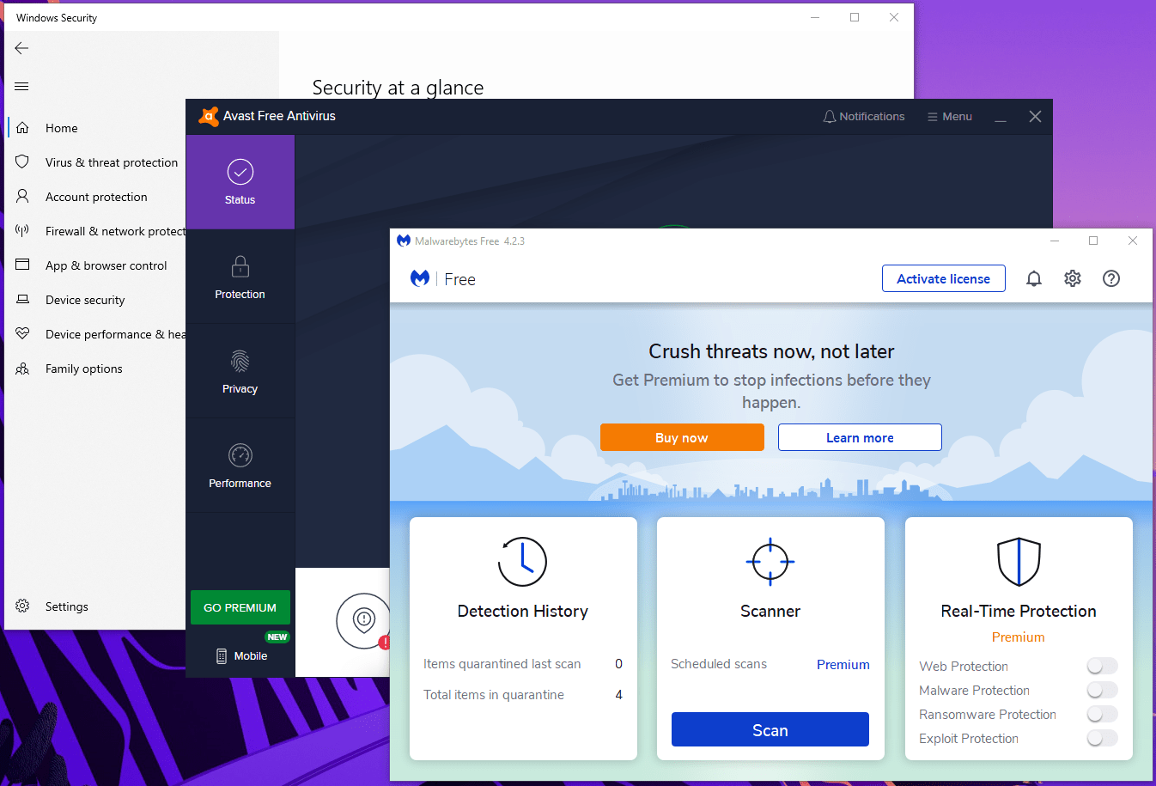The width and height of the screenshot is (1156, 786).
Task: Open Avast Notifications
Action: coord(863,117)
